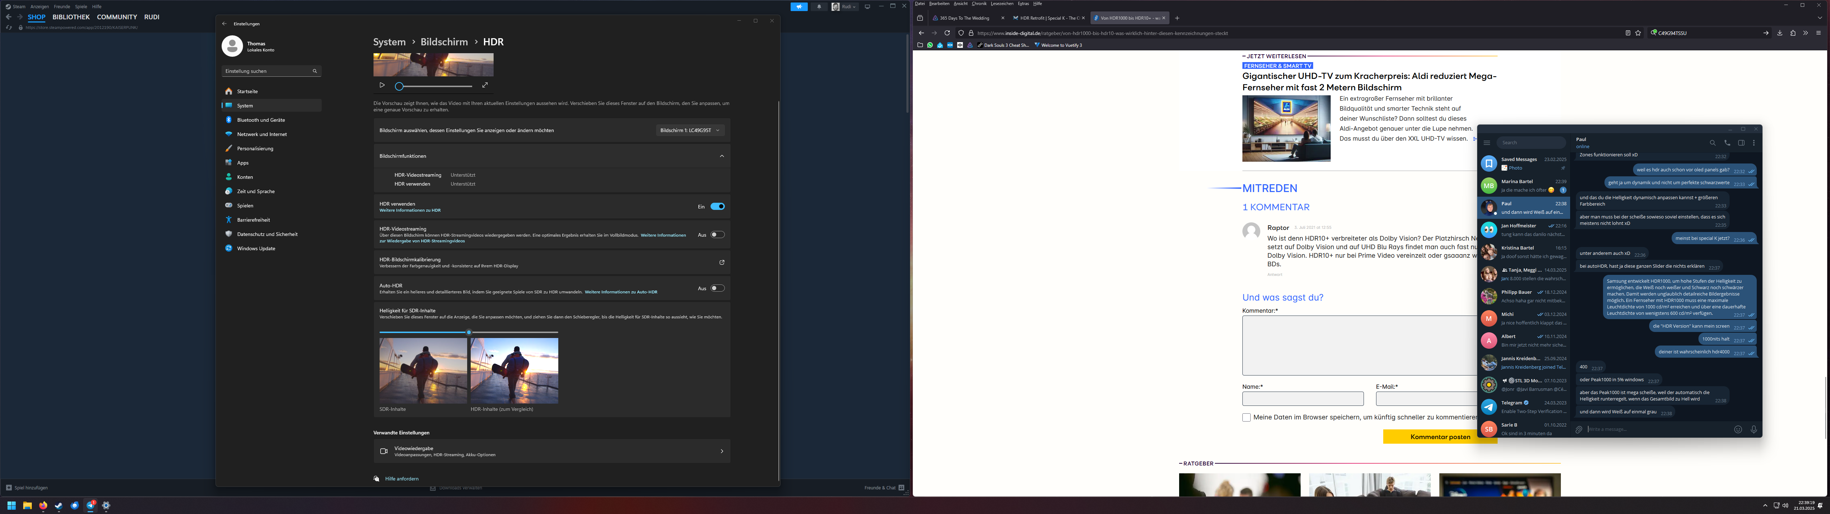Screen dimensions: 1830x514
Task: Open the emoji picker in Telegram
Action: (x=1738, y=429)
